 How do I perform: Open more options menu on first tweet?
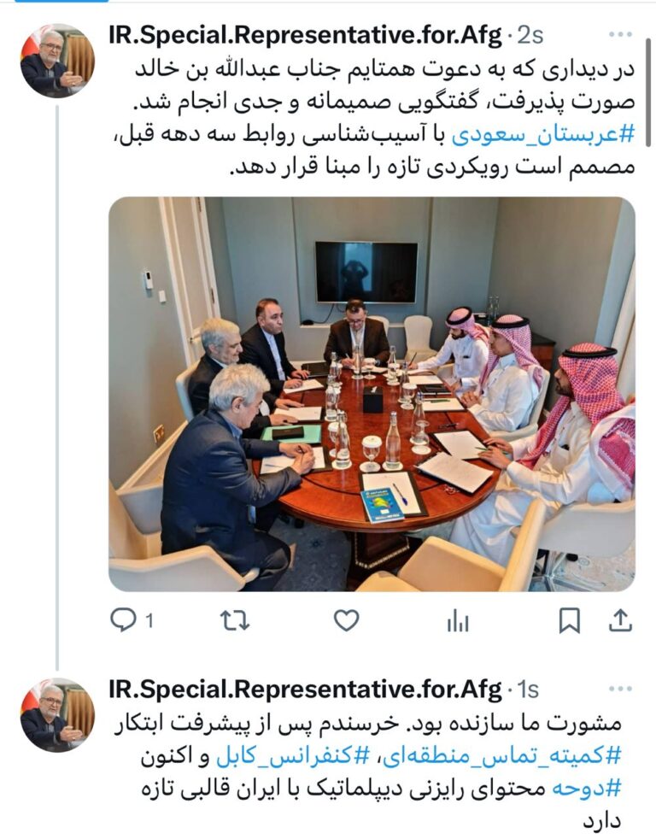tap(621, 34)
